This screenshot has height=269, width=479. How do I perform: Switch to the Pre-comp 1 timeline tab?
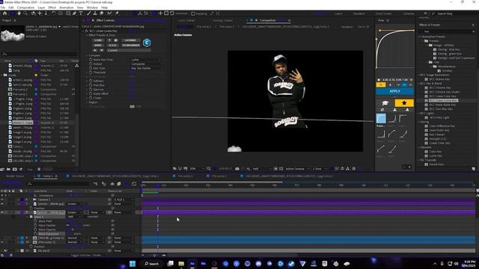(x=185, y=176)
